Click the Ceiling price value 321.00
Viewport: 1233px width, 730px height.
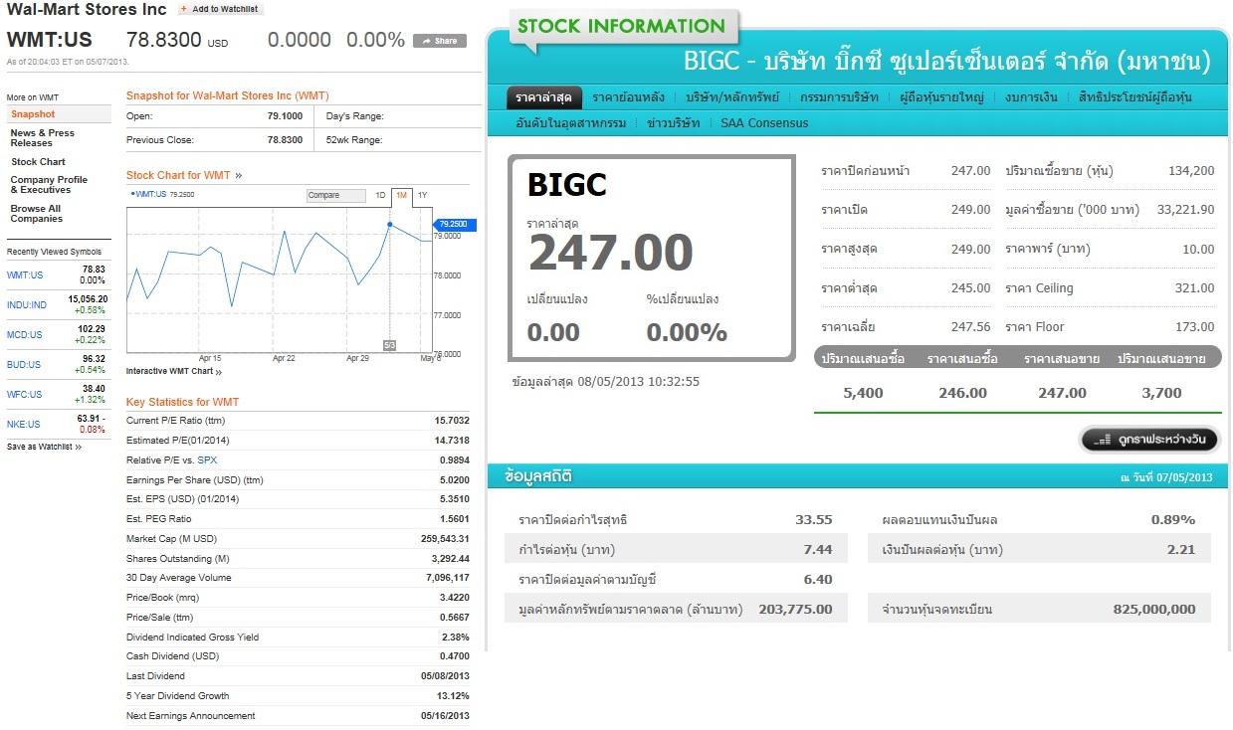coord(1195,288)
